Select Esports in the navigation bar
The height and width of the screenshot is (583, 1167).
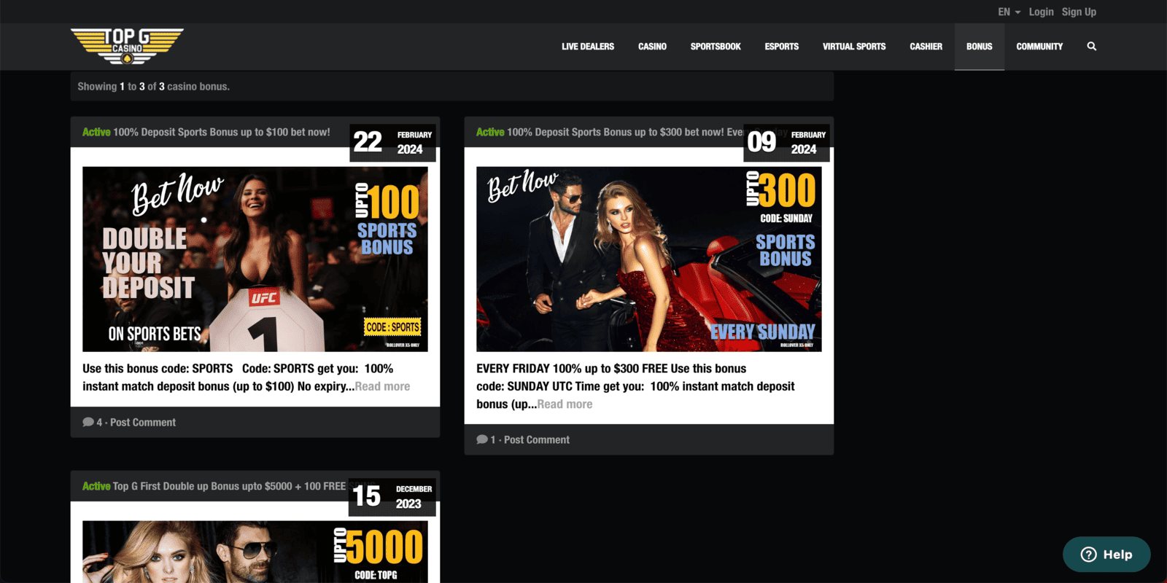(x=781, y=47)
